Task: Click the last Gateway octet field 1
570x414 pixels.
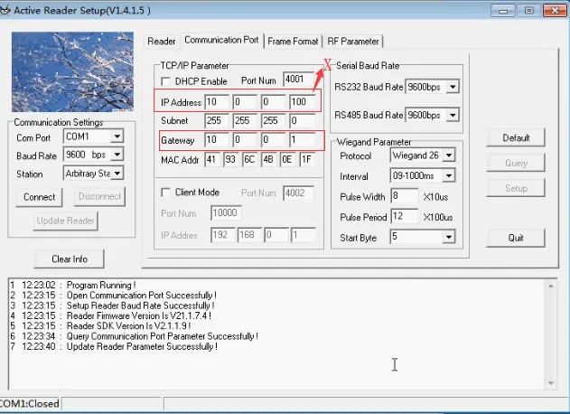Action: point(302,140)
